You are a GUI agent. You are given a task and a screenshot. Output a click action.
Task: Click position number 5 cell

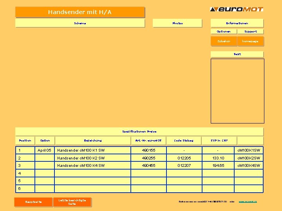tap(25, 181)
